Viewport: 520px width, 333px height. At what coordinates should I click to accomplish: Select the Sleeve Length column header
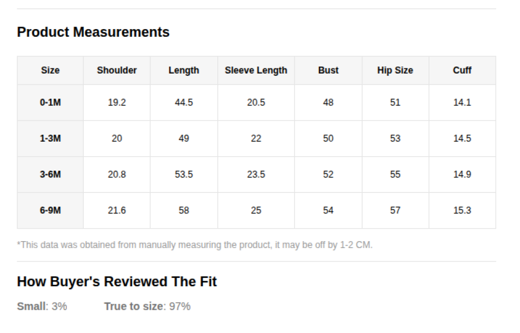(256, 71)
